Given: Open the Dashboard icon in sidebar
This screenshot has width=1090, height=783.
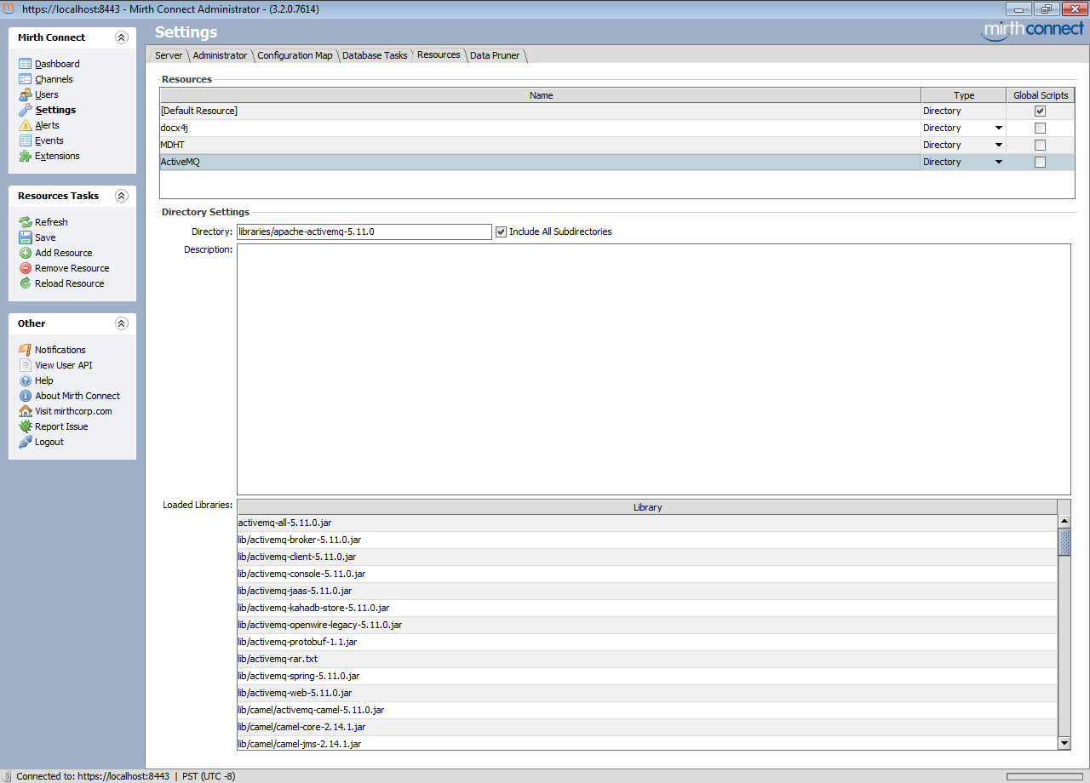Looking at the screenshot, I should [26, 64].
